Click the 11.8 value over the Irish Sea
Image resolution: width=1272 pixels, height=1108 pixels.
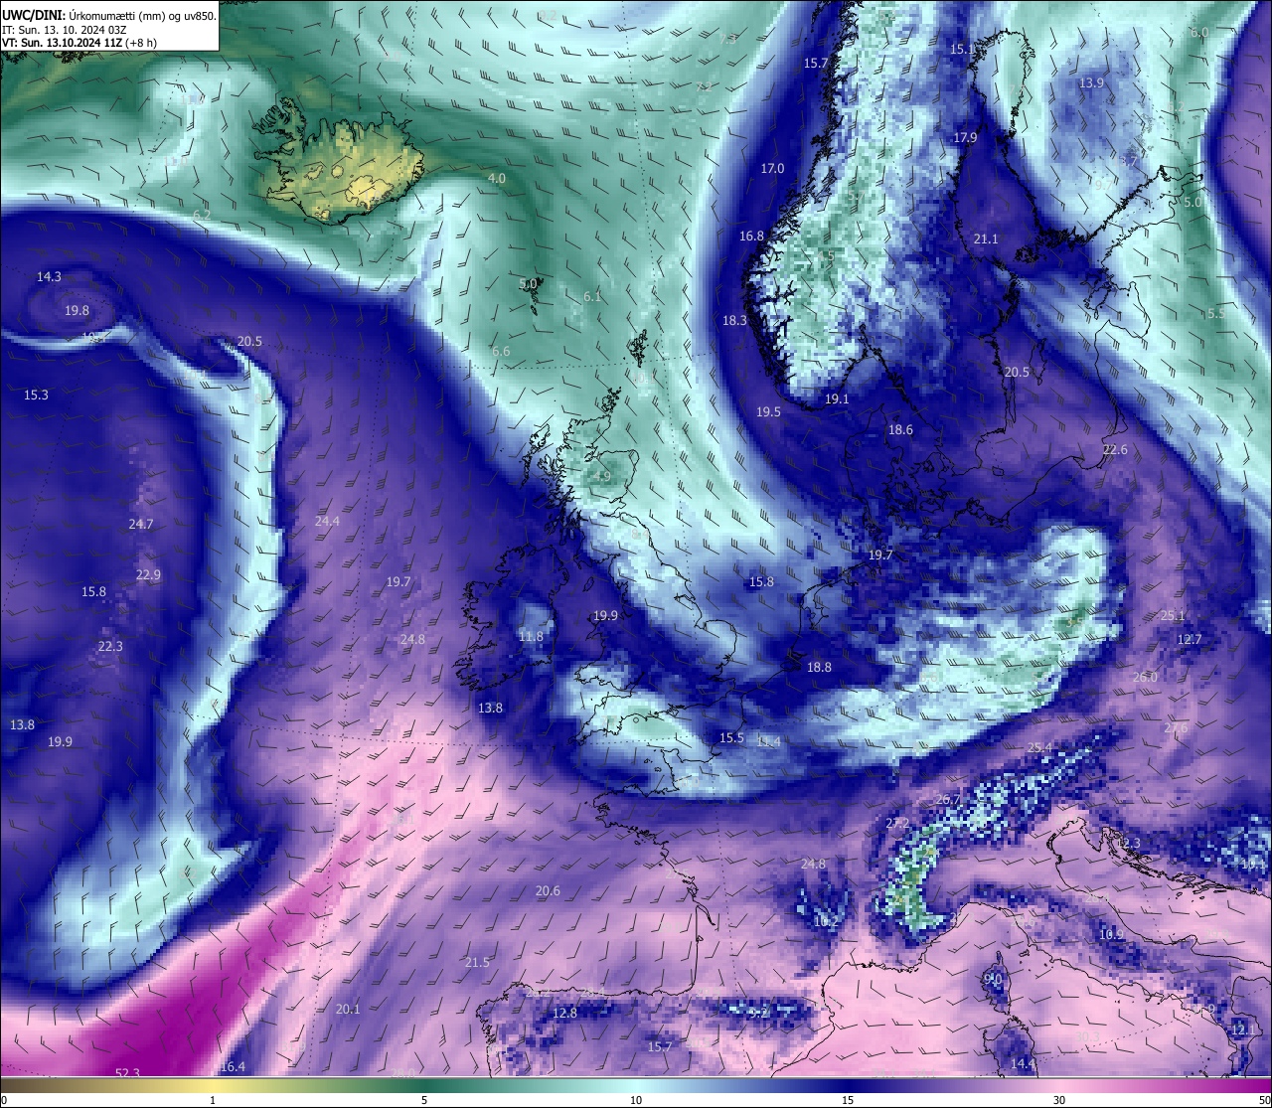click(531, 637)
